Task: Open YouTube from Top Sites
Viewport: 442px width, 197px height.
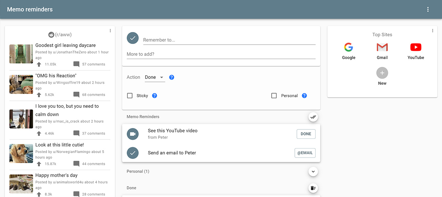Action: (x=416, y=47)
